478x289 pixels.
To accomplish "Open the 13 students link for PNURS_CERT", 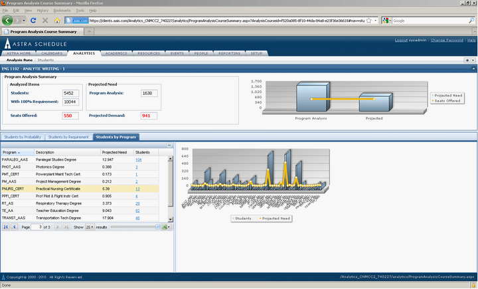I will tap(137, 189).
